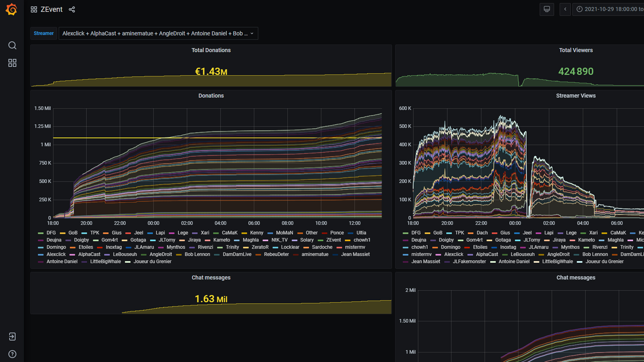Cycle view mode with monitor icon
The width and height of the screenshot is (644, 362).
[546, 9]
